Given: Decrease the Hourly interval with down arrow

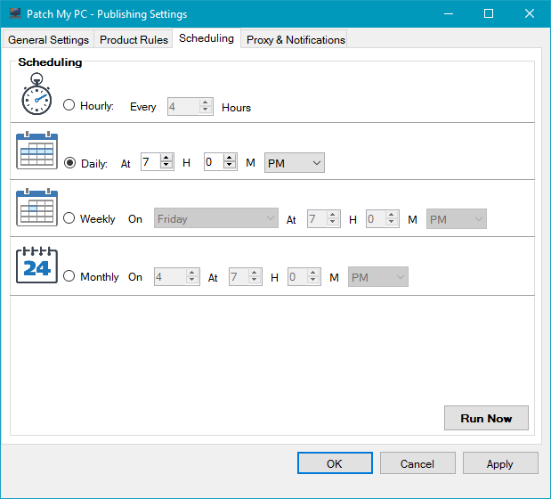Looking at the screenshot, I should (x=206, y=110).
